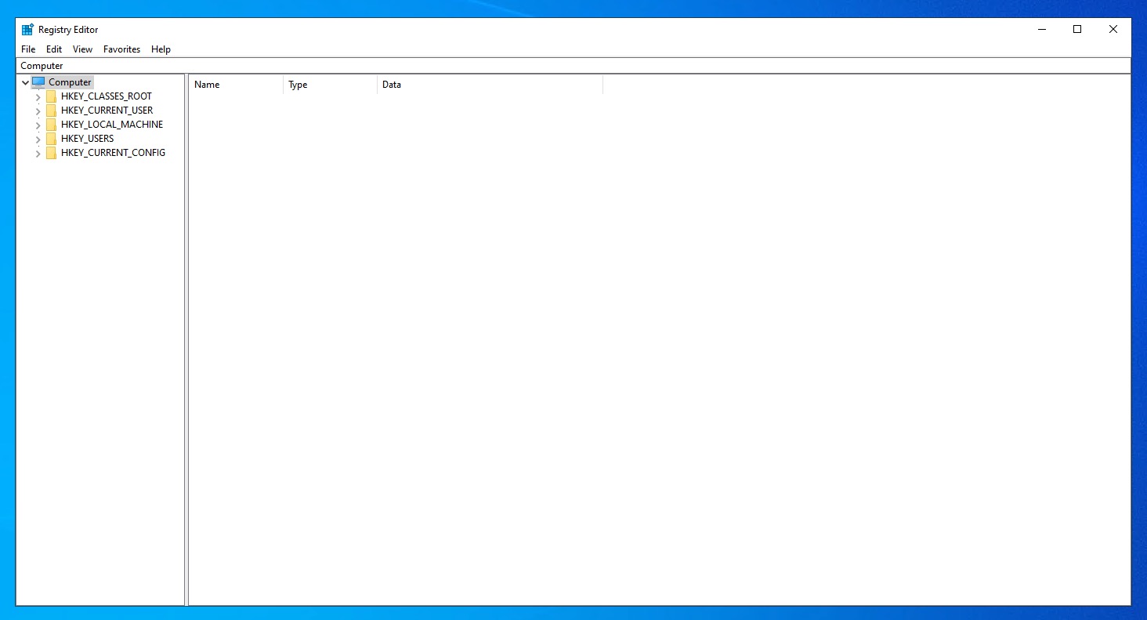Image resolution: width=1147 pixels, height=620 pixels.
Task: Open the File menu
Action: [x=28, y=49]
